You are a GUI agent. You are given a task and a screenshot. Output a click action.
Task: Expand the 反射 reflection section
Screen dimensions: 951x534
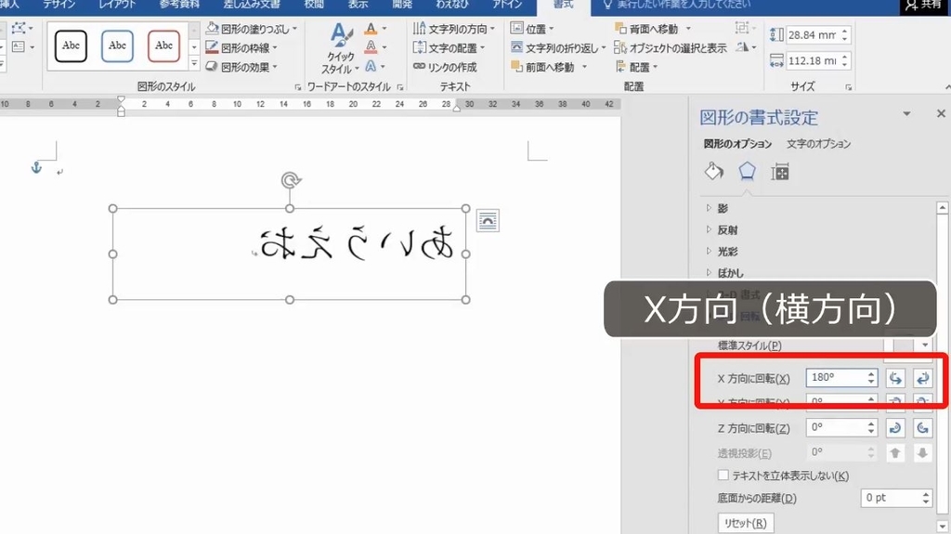tap(709, 229)
